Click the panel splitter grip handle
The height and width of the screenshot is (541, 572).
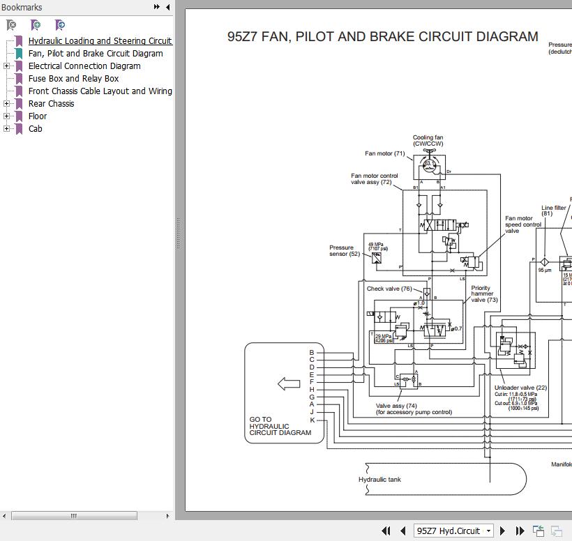(178, 234)
